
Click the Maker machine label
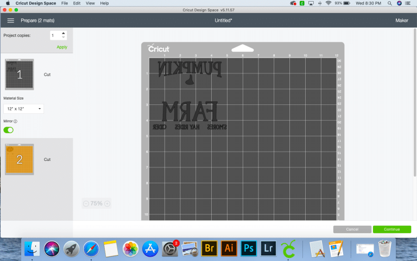pos(402,21)
